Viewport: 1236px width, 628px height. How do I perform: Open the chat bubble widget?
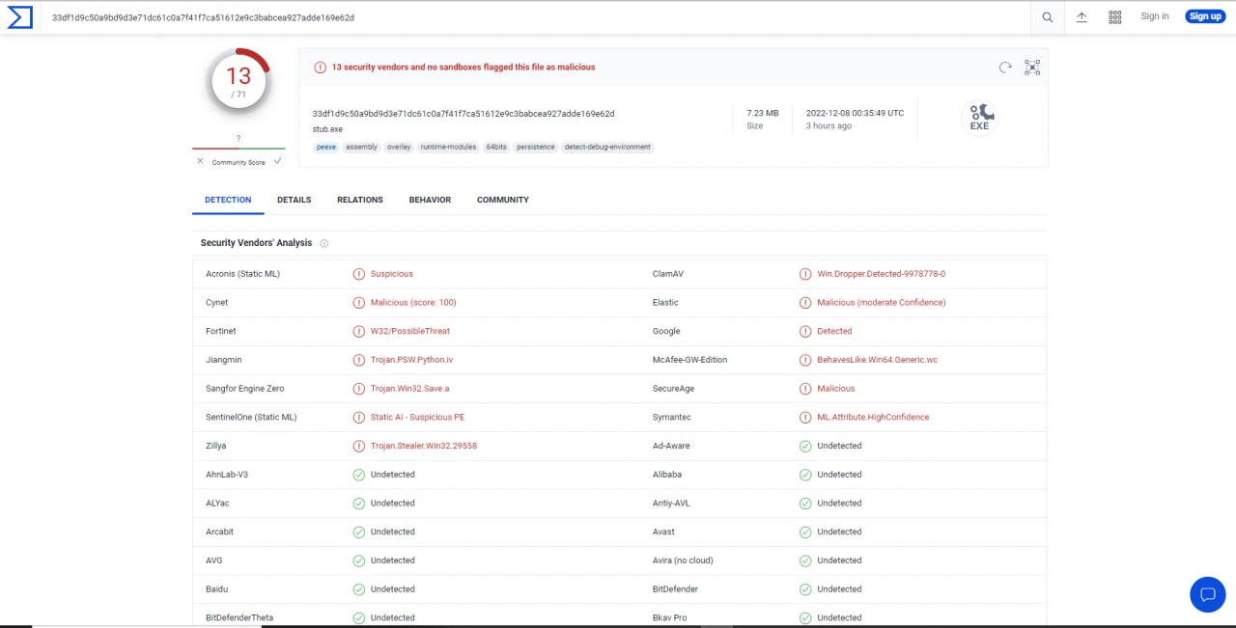click(1207, 594)
